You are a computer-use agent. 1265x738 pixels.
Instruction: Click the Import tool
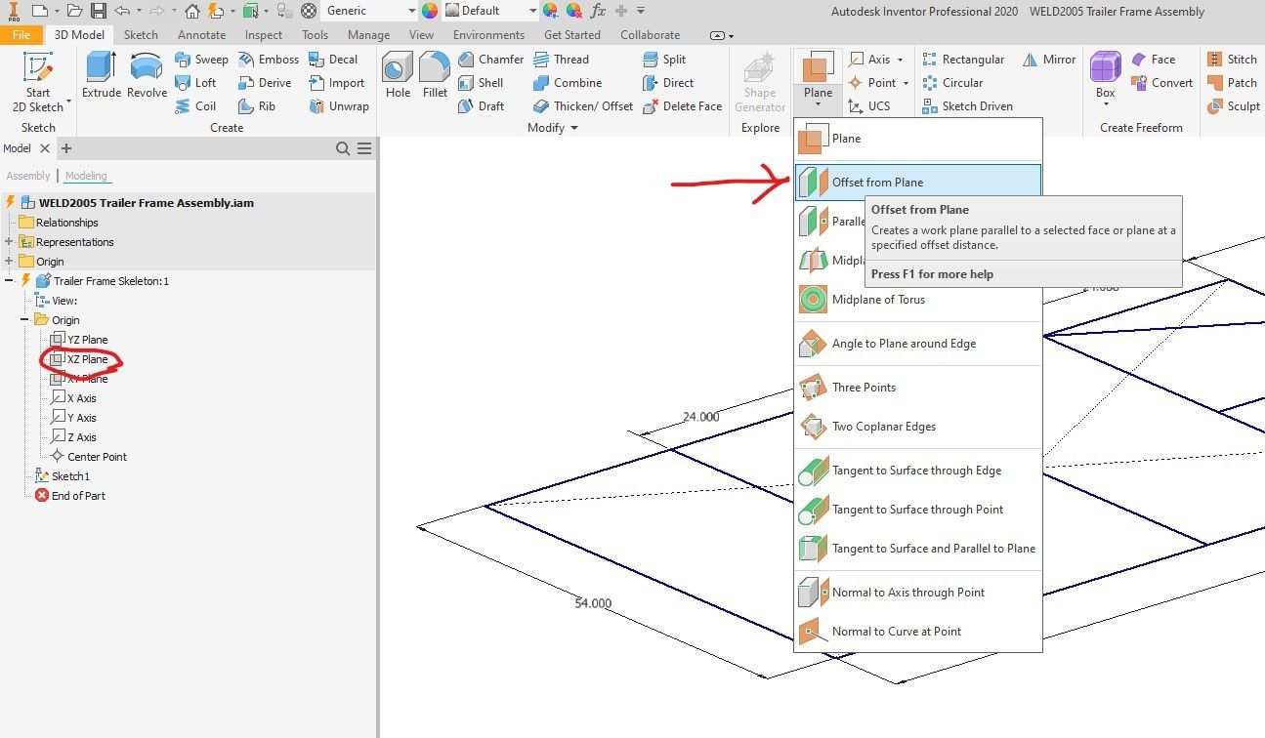point(336,83)
